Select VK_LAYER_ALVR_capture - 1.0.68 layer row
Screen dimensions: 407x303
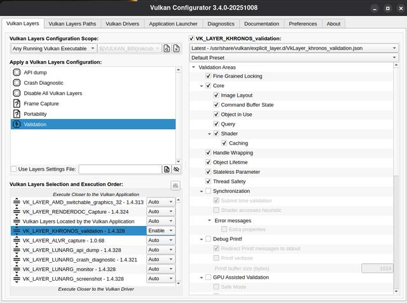[78, 241]
